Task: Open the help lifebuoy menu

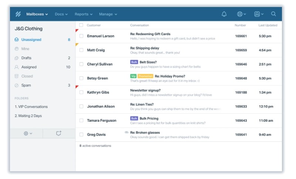Action: [x=241, y=14]
